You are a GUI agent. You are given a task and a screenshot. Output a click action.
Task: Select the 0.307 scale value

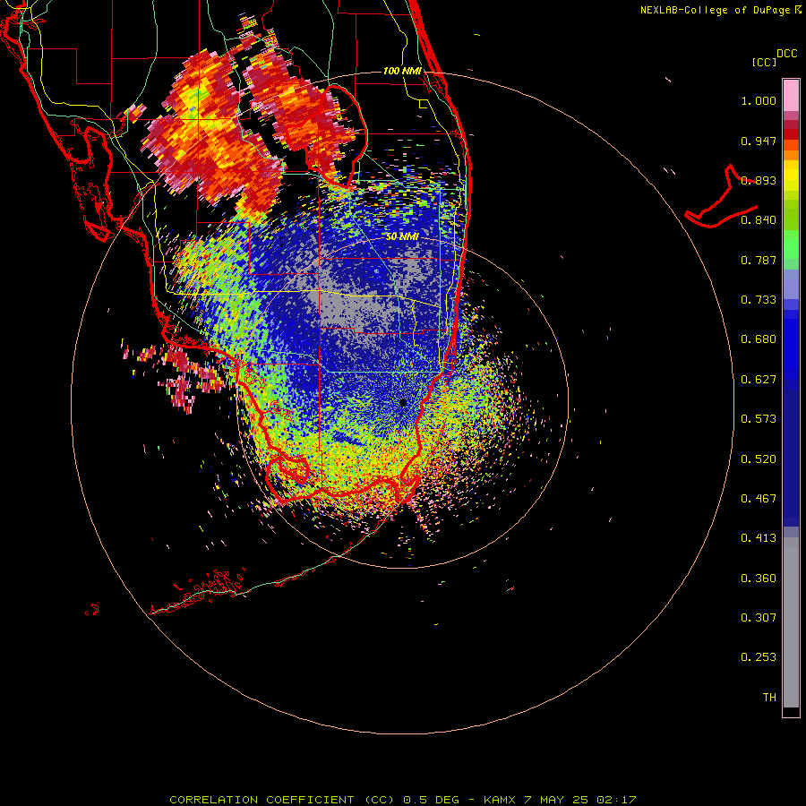tap(759, 618)
